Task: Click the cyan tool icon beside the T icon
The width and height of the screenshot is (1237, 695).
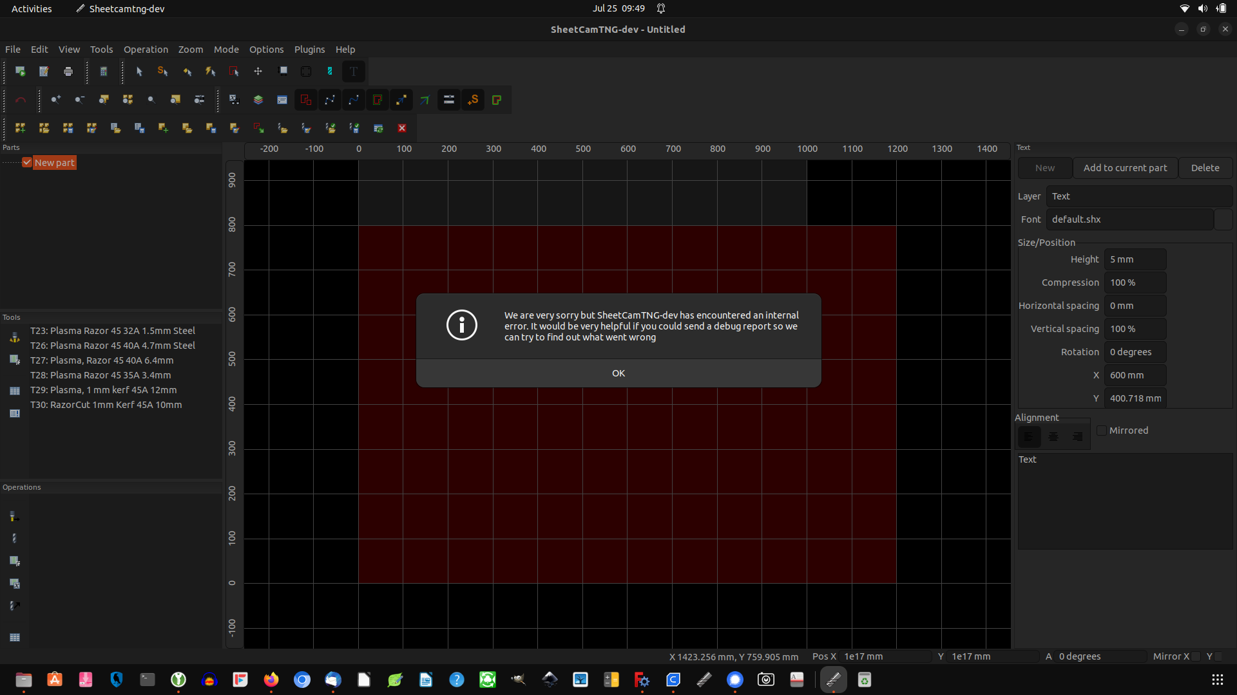Action: [x=329, y=71]
